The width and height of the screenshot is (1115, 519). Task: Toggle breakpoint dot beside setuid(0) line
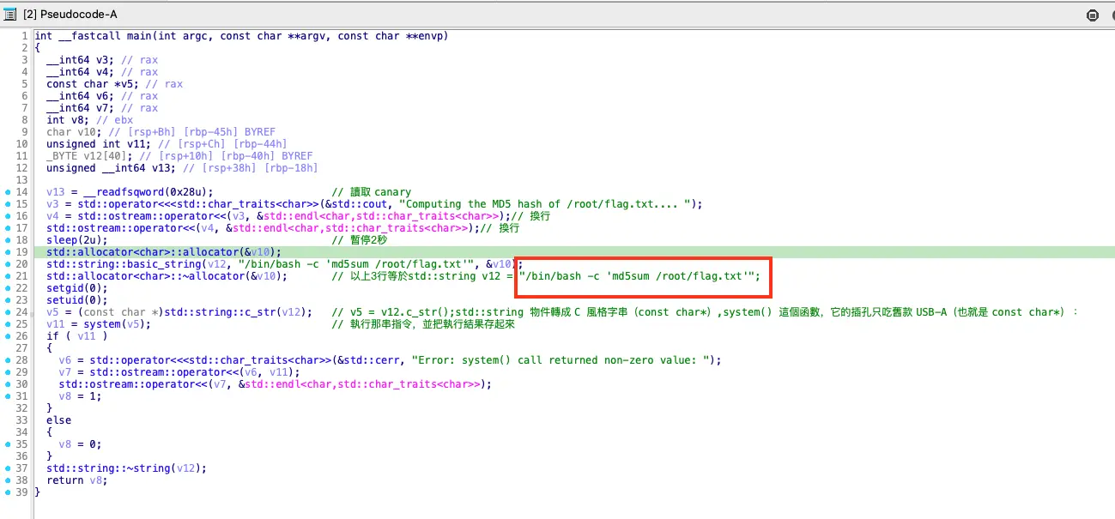tap(9, 300)
